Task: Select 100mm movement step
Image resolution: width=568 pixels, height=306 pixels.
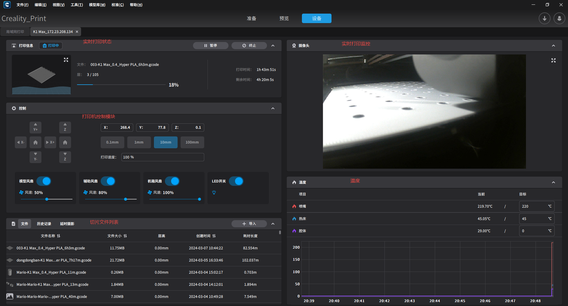Action: point(192,142)
